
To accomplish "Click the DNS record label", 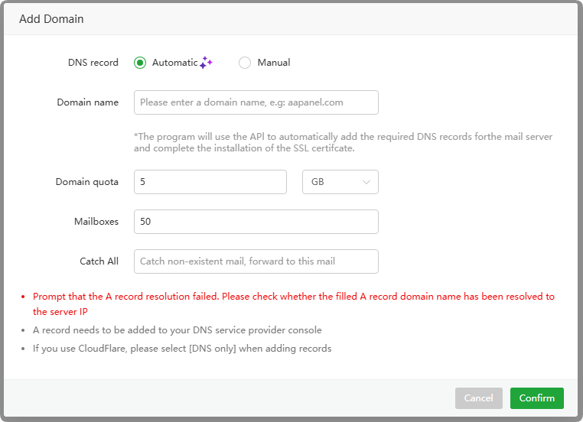I will pos(93,63).
